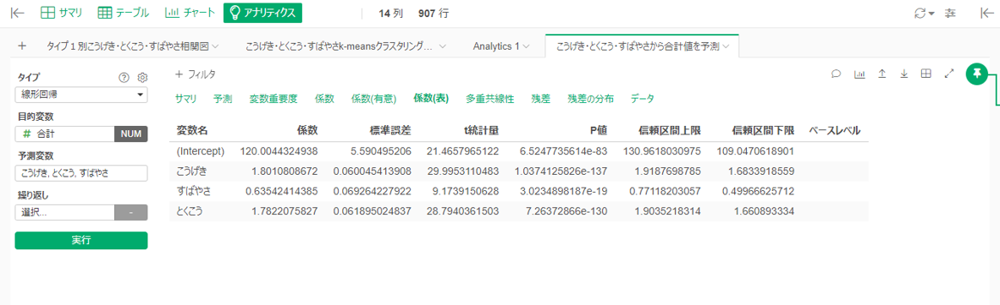Expand menu of Analytics 1 tab
Screen dimensions: 1000x305
(x=526, y=46)
